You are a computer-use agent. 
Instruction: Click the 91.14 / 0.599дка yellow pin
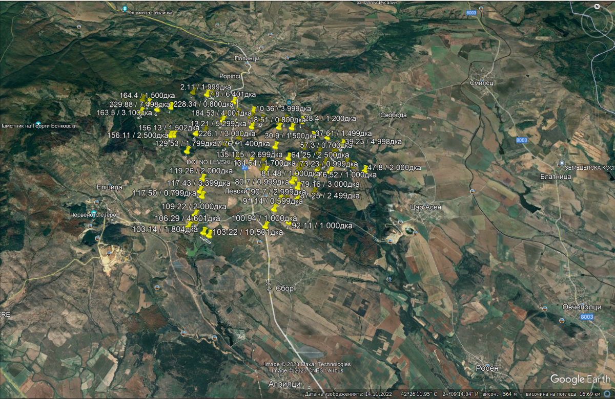[275, 208]
